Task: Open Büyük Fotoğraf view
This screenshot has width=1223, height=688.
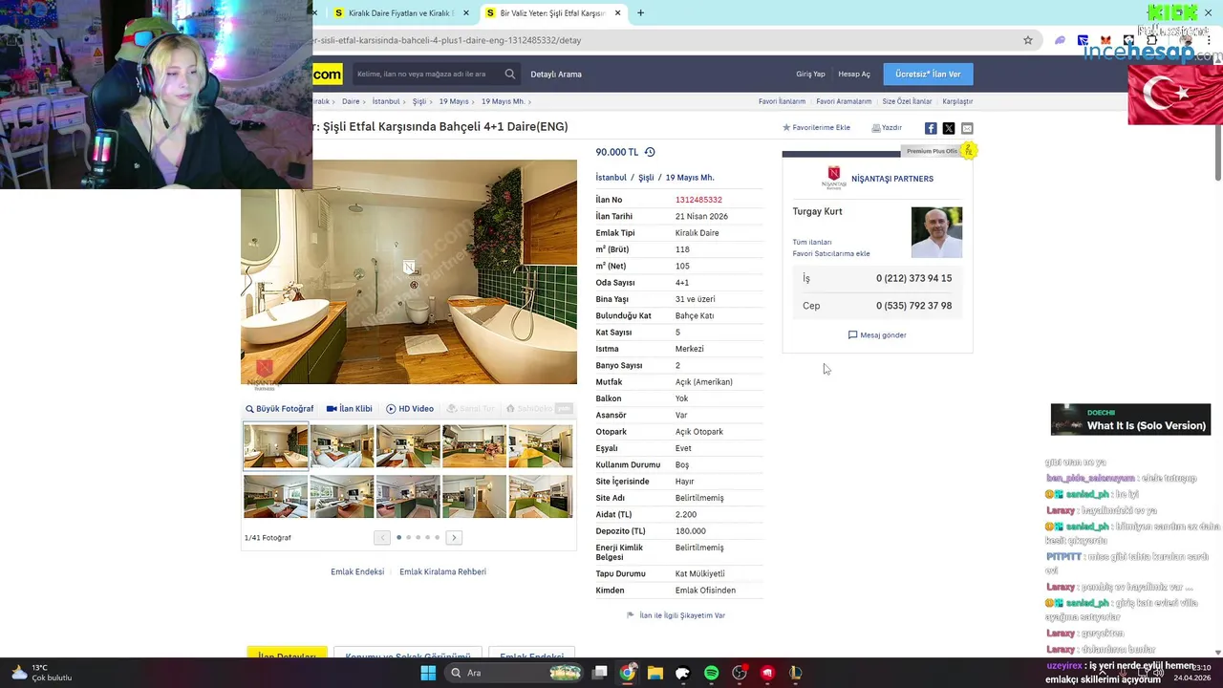Action: pos(279,409)
